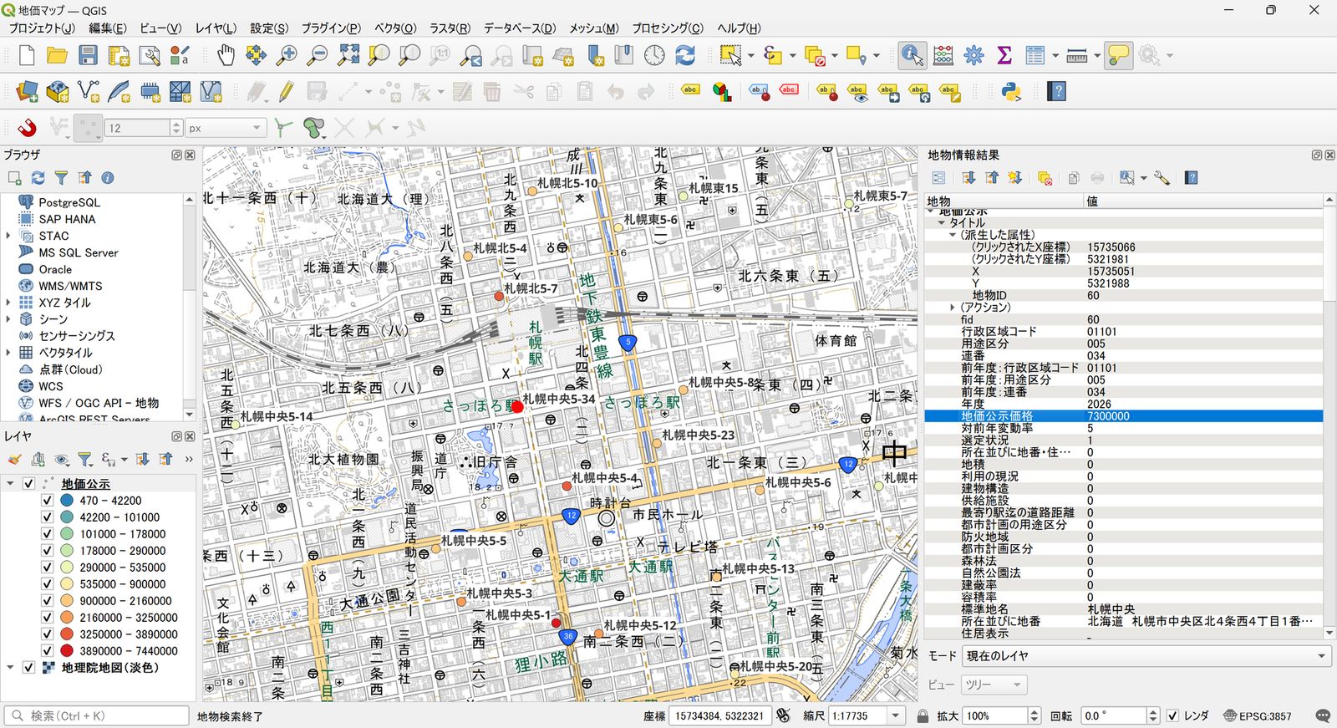Collapse the 地価公示 layer tree
Image resolution: width=1337 pixels, height=728 pixels.
[x=10, y=484]
